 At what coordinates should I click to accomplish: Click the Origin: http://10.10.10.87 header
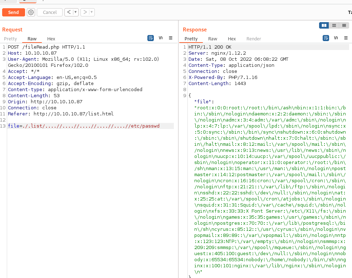(x=45, y=101)
